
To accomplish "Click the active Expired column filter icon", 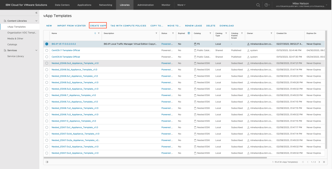I will point(189,33).
